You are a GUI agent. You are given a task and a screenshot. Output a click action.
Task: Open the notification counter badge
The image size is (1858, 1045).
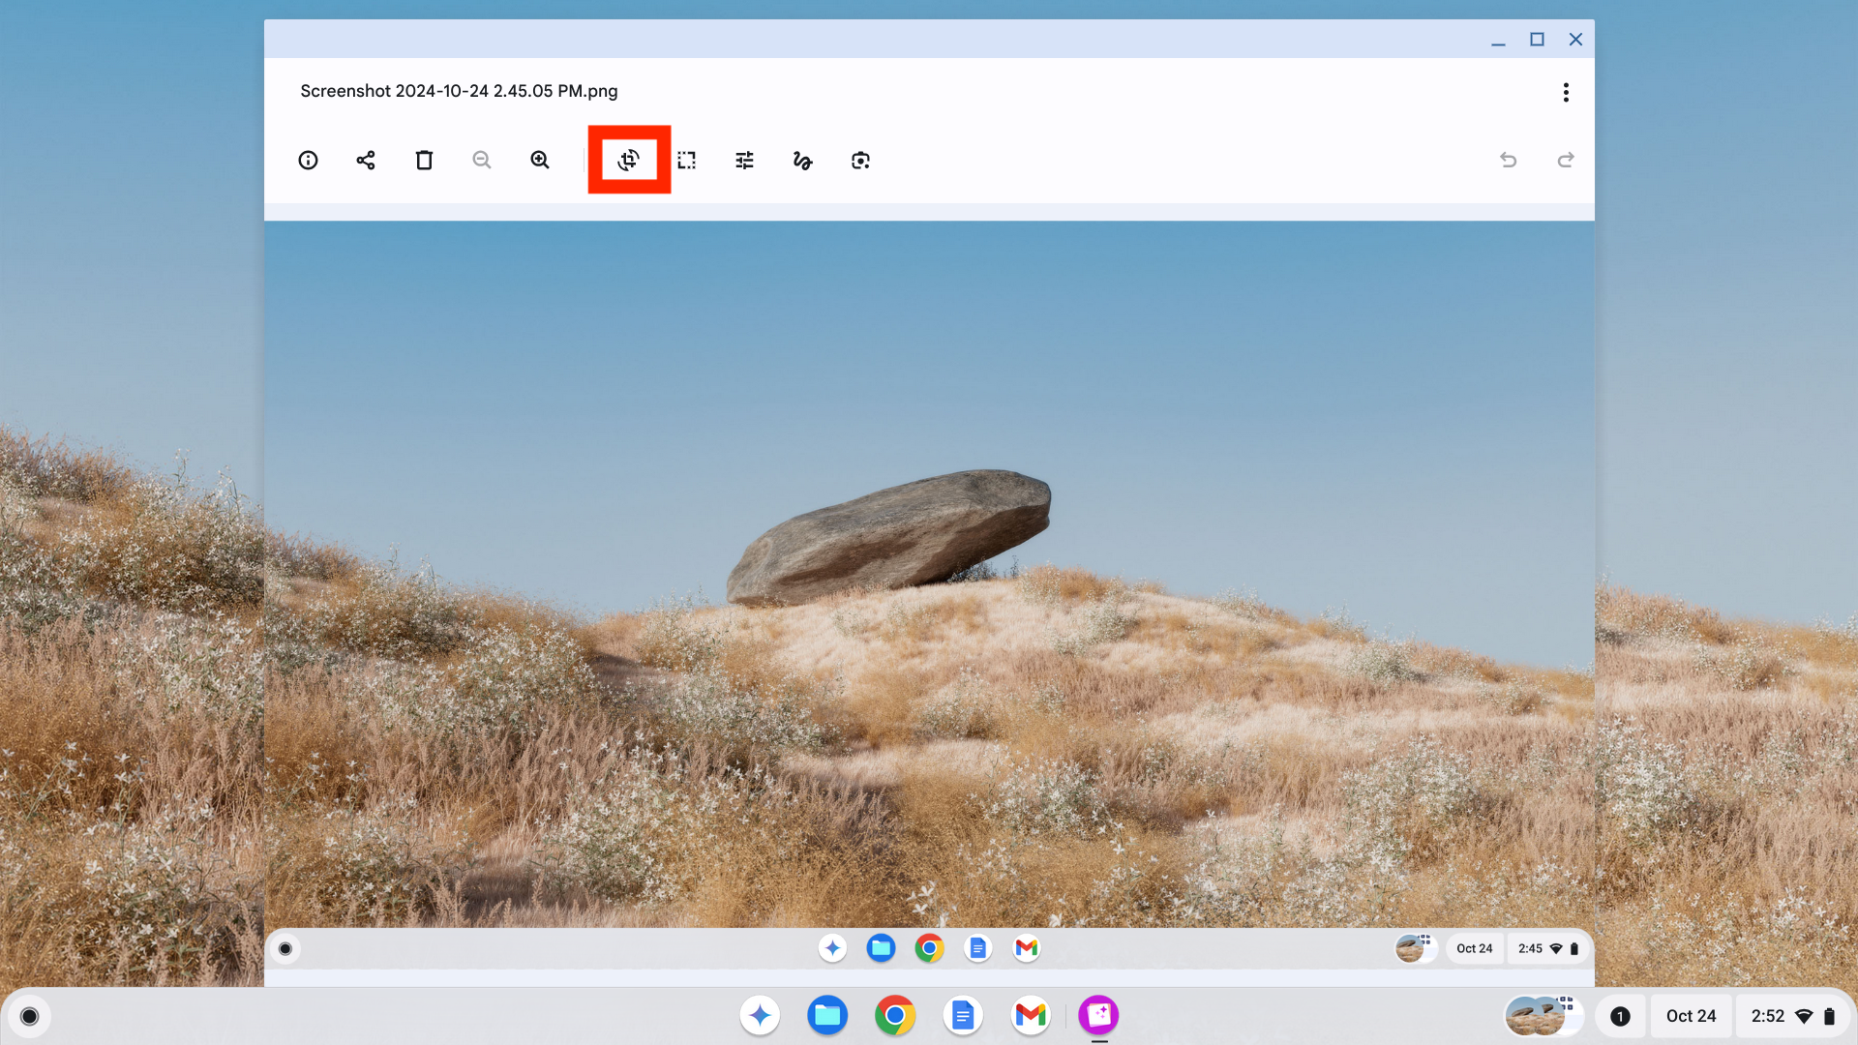coord(1620,1016)
